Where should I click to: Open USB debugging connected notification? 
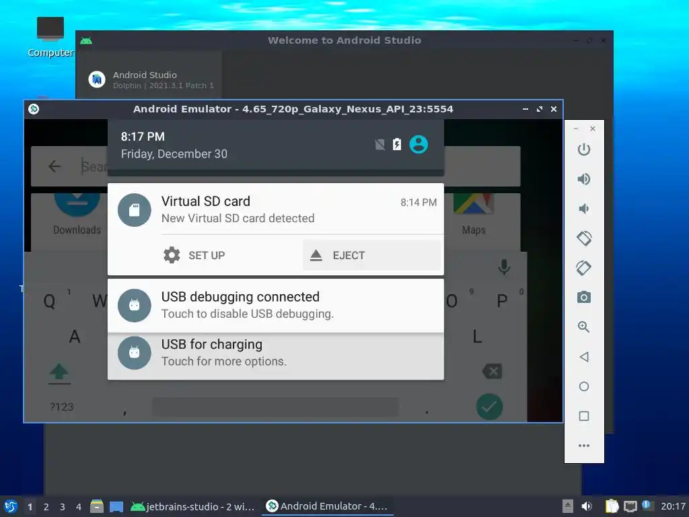[275, 306]
